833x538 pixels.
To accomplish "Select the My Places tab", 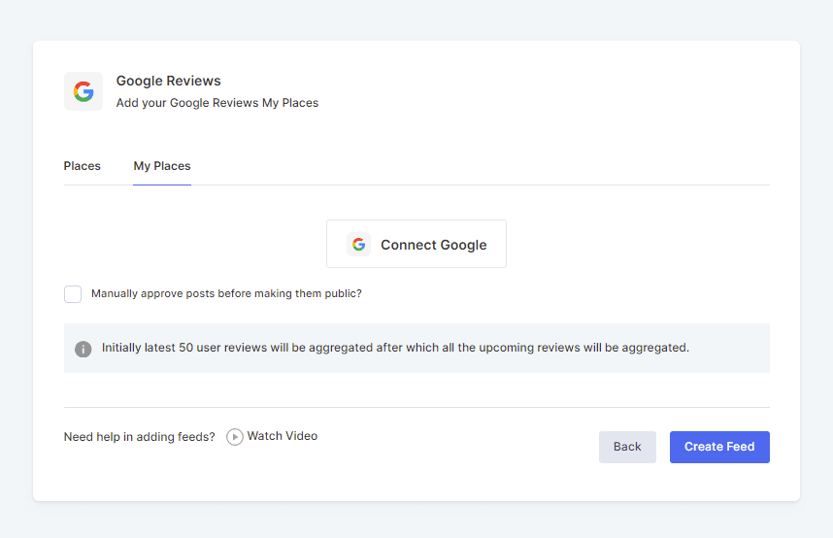I will [x=162, y=166].
